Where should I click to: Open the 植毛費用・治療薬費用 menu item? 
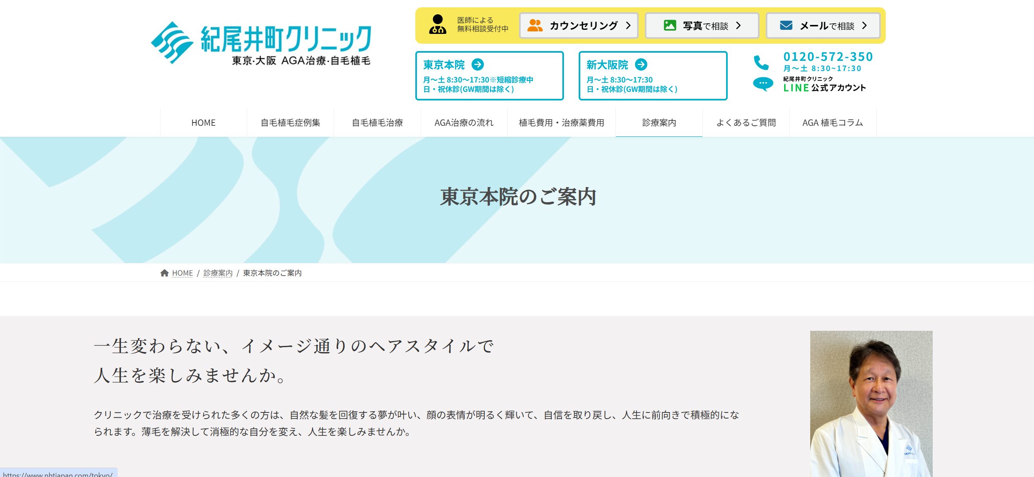point(561,123)
